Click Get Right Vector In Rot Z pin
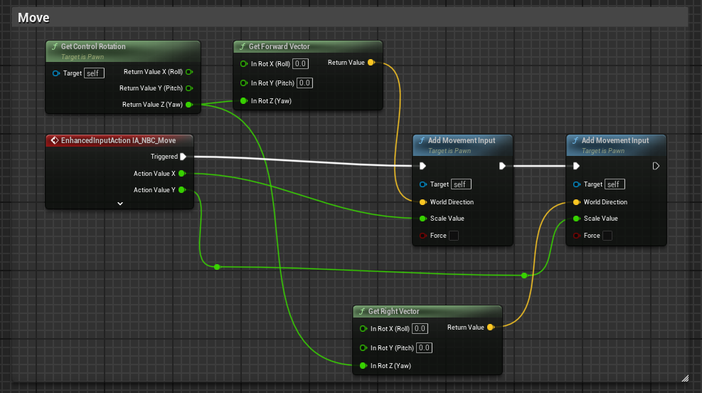This screenshot has width=702, height=393. [363, 366]
